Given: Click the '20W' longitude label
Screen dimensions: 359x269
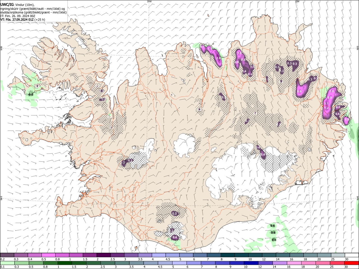Looking at the screenshot, I should (x=149, y=1).
